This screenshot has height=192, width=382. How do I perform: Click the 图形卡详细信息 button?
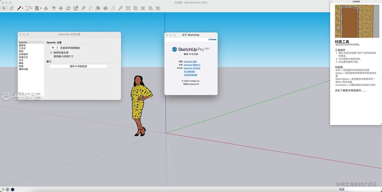tap(78, 67)
